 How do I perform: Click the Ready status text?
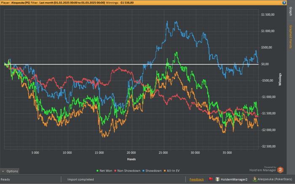5,179
